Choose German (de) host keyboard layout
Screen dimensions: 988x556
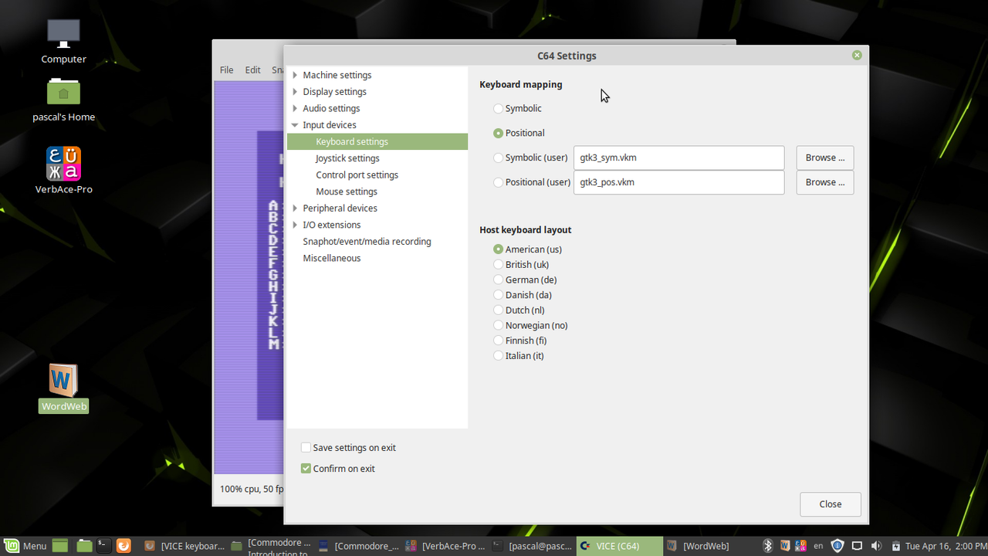[498, 280]
